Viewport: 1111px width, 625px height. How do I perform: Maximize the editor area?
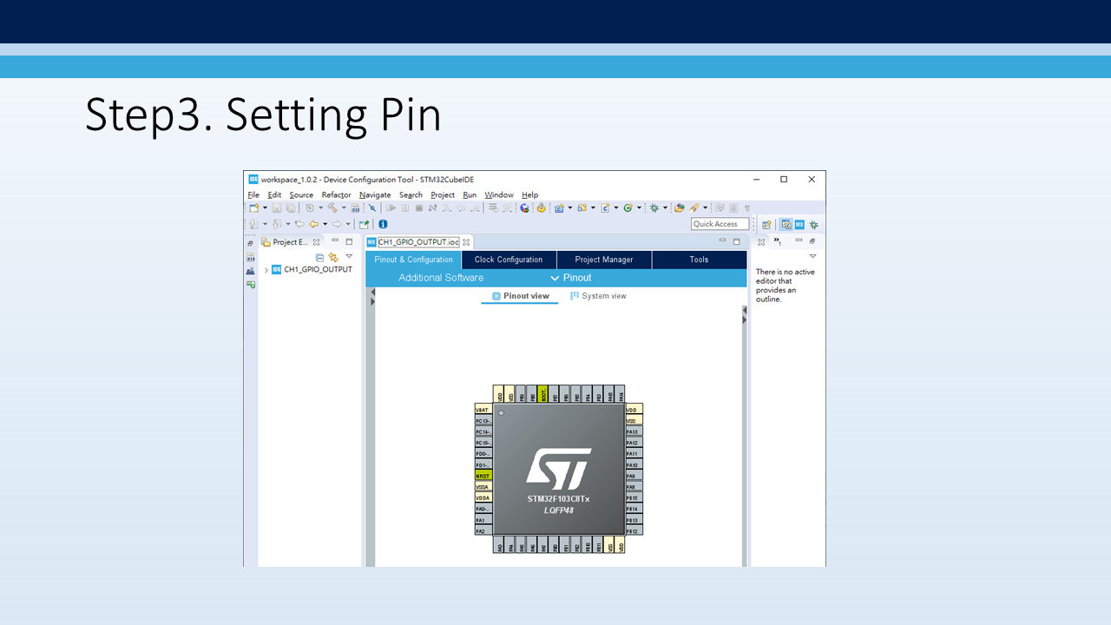click(x=736, y=241)
